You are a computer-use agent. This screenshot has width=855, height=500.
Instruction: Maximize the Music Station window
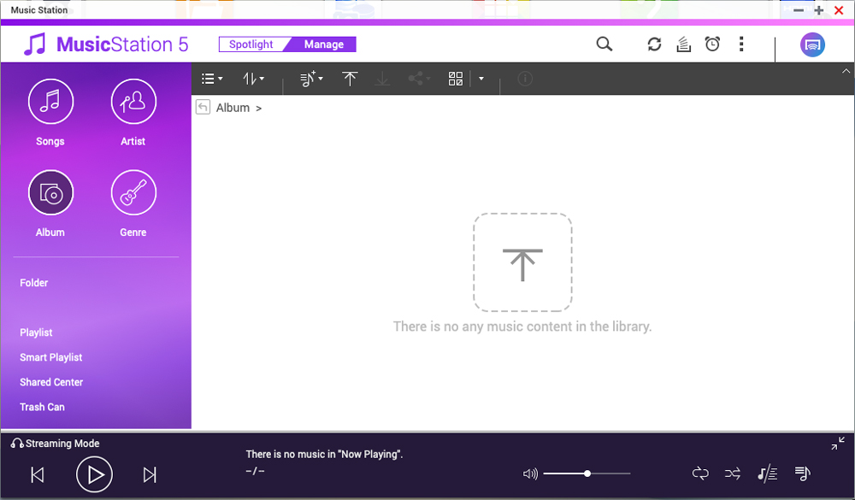(x=818, y=10)
